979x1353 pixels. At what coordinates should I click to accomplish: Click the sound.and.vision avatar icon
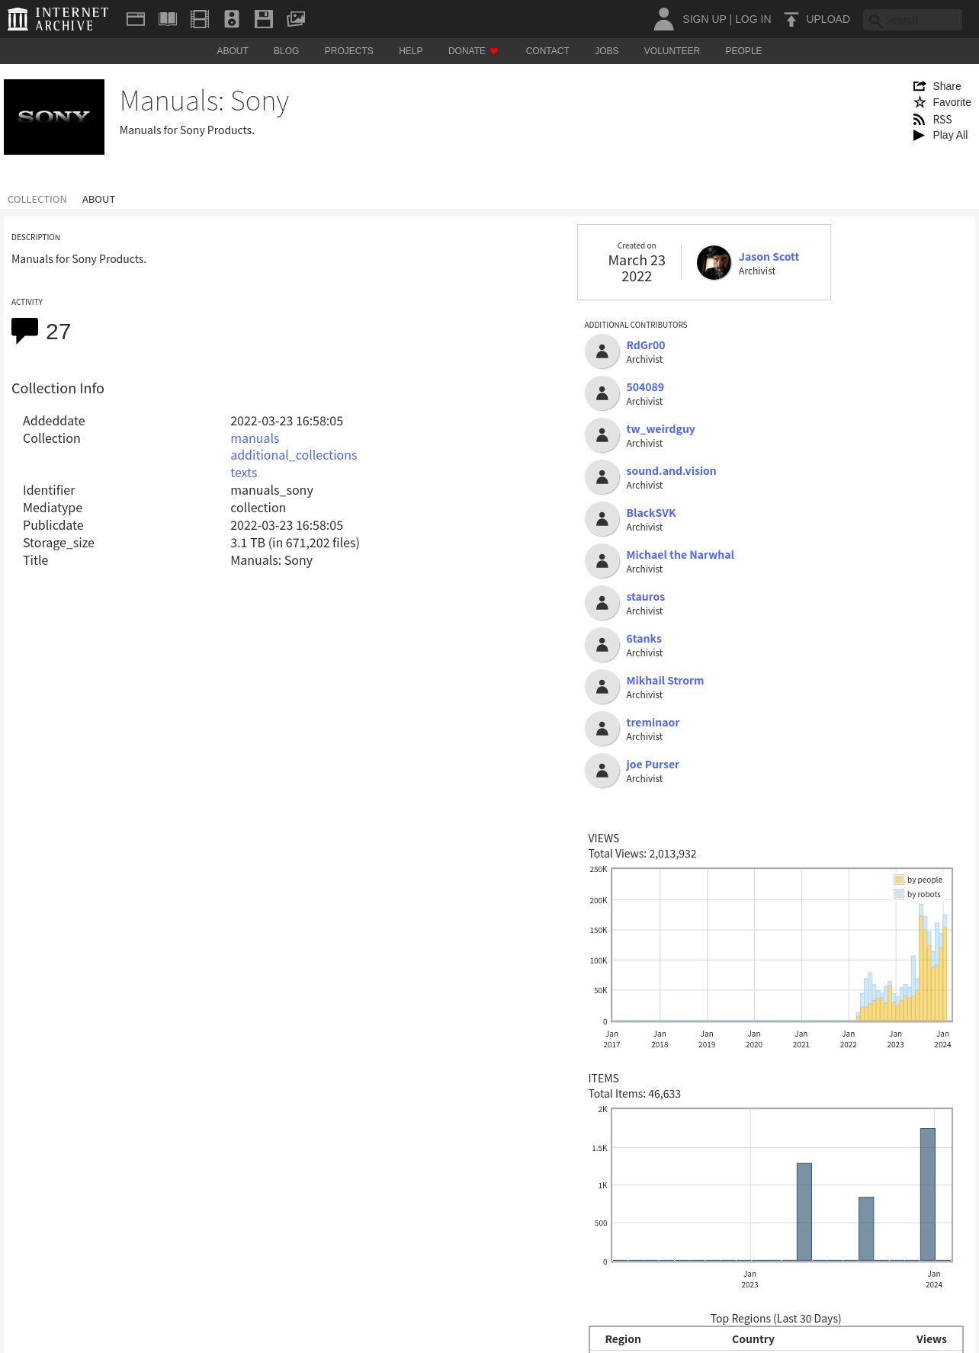602,477
